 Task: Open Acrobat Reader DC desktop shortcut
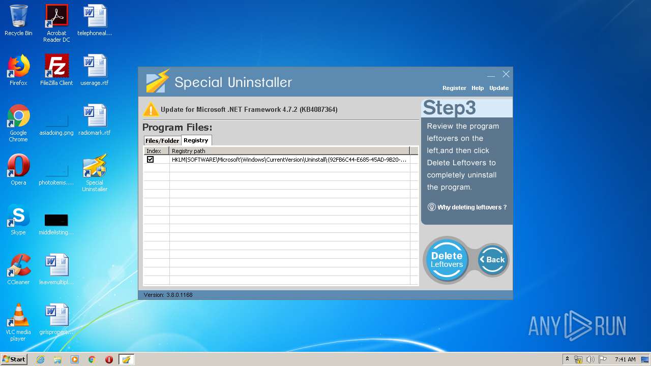pos(56,23)
